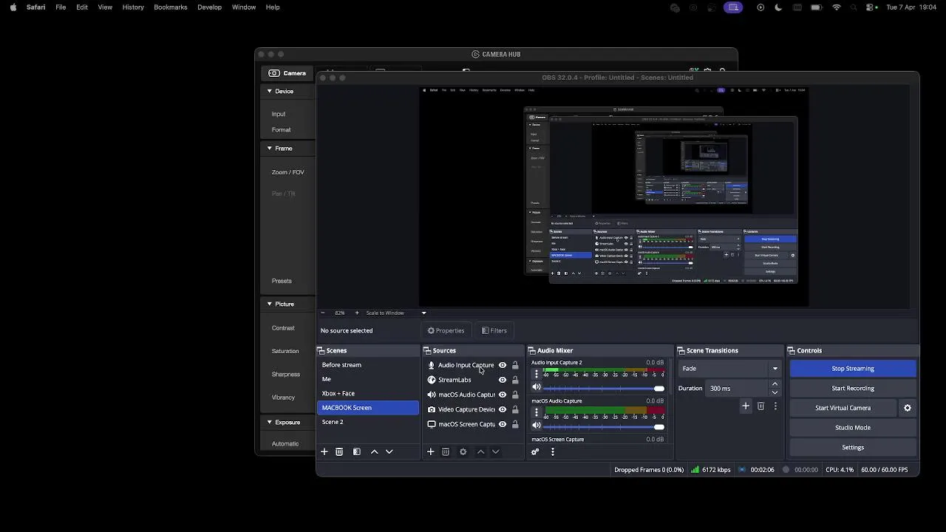
Task: Enable Studio Mode
Action: click(x=853, y=427)
